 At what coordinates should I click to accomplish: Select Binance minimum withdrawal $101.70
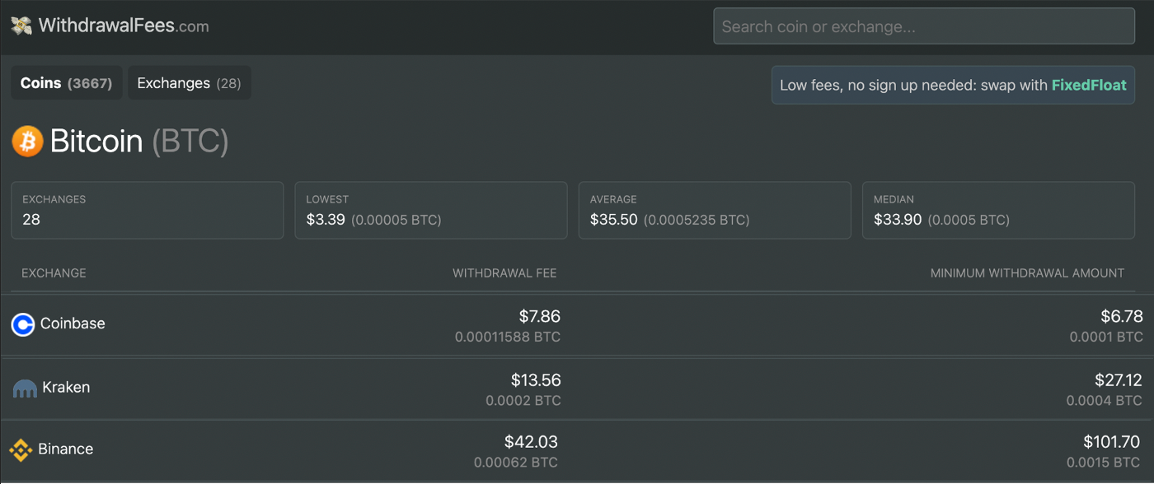click(x=1113, y=442)
